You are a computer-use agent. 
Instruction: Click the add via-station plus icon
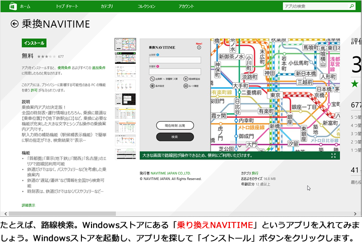(x=186, y=79)
